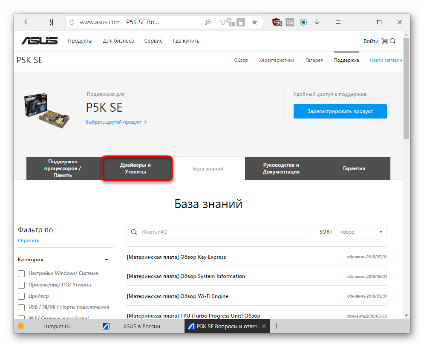The width and height of the screenshot is (424, 347).
Task: Tick the Драйвер category checkbox
Action: click(21, 296)
